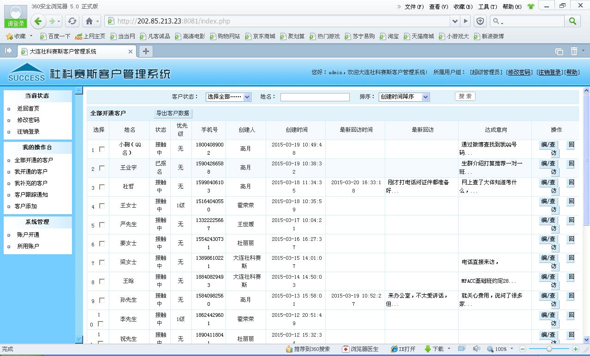This screenshot has height=356, width=590.
Task: Click 浏览器医生 in the status bar
Action: pyautogui.click(x=360, y=349)
